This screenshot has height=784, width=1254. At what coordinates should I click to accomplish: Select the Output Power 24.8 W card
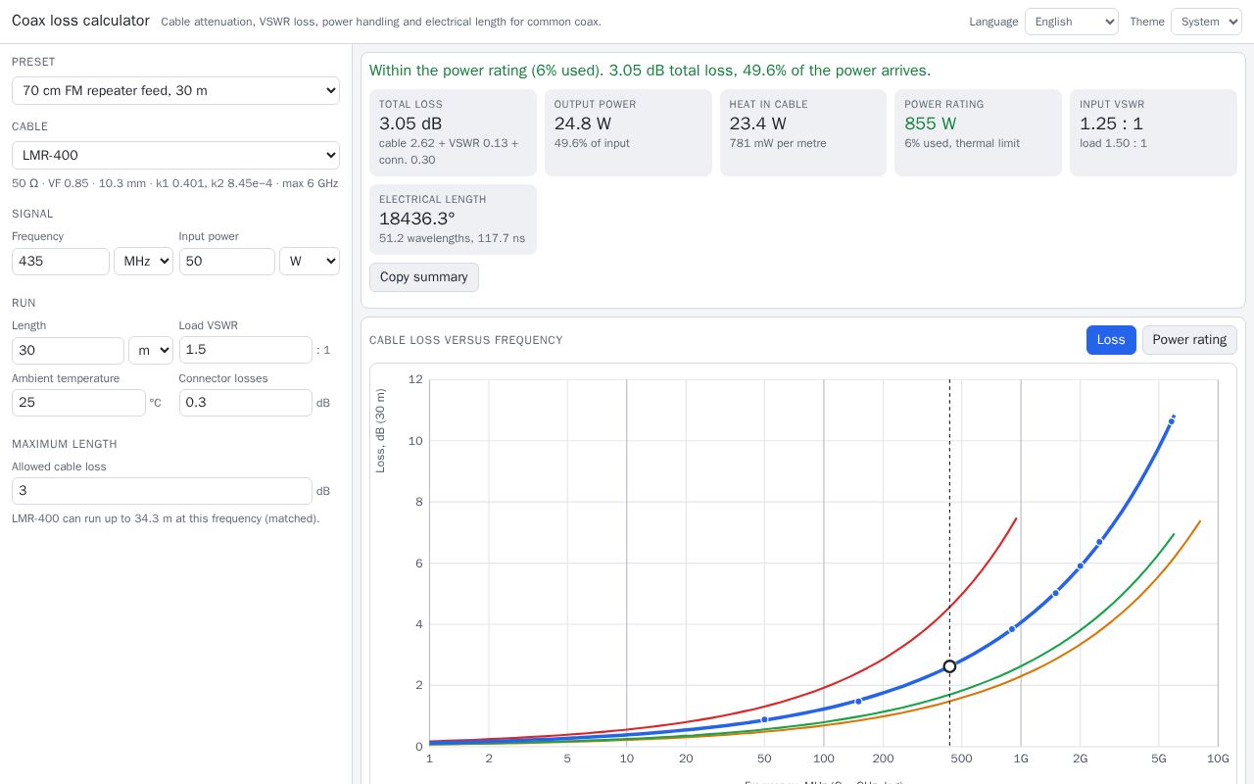point(628,133)
